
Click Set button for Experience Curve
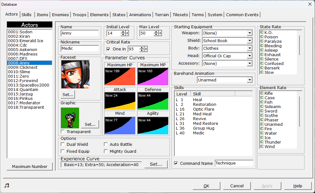[x=156, y=164]
